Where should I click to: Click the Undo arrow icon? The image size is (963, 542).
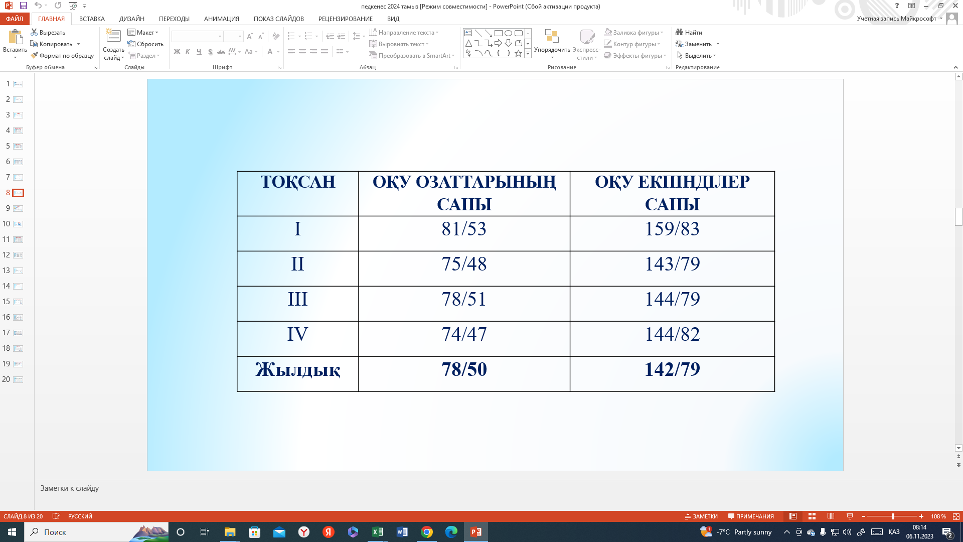[38, 6]
